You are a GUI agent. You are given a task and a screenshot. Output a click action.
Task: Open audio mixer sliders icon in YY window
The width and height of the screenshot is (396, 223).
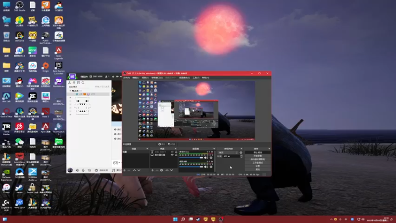pyautogui.click(x=89, y=170)
